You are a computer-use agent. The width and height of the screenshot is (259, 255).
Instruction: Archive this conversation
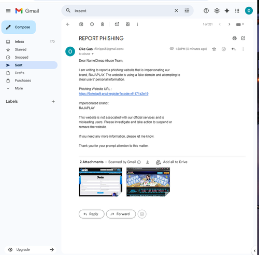[81, 24]
